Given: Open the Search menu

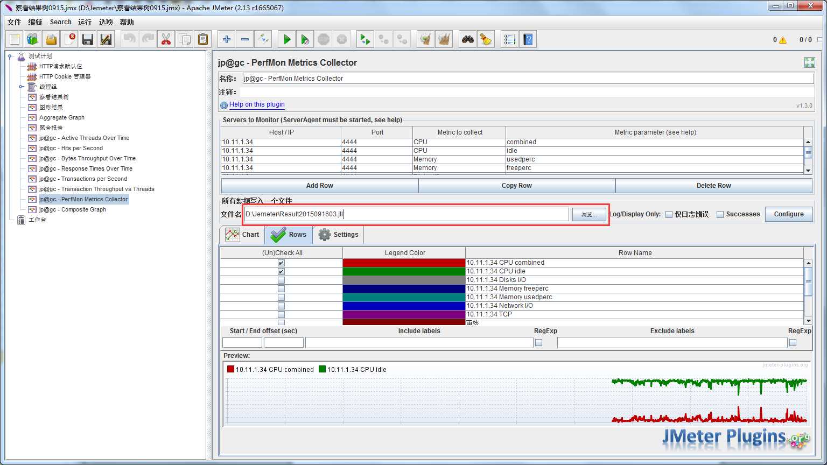Looking at the screenshot, I should [61, 22].
